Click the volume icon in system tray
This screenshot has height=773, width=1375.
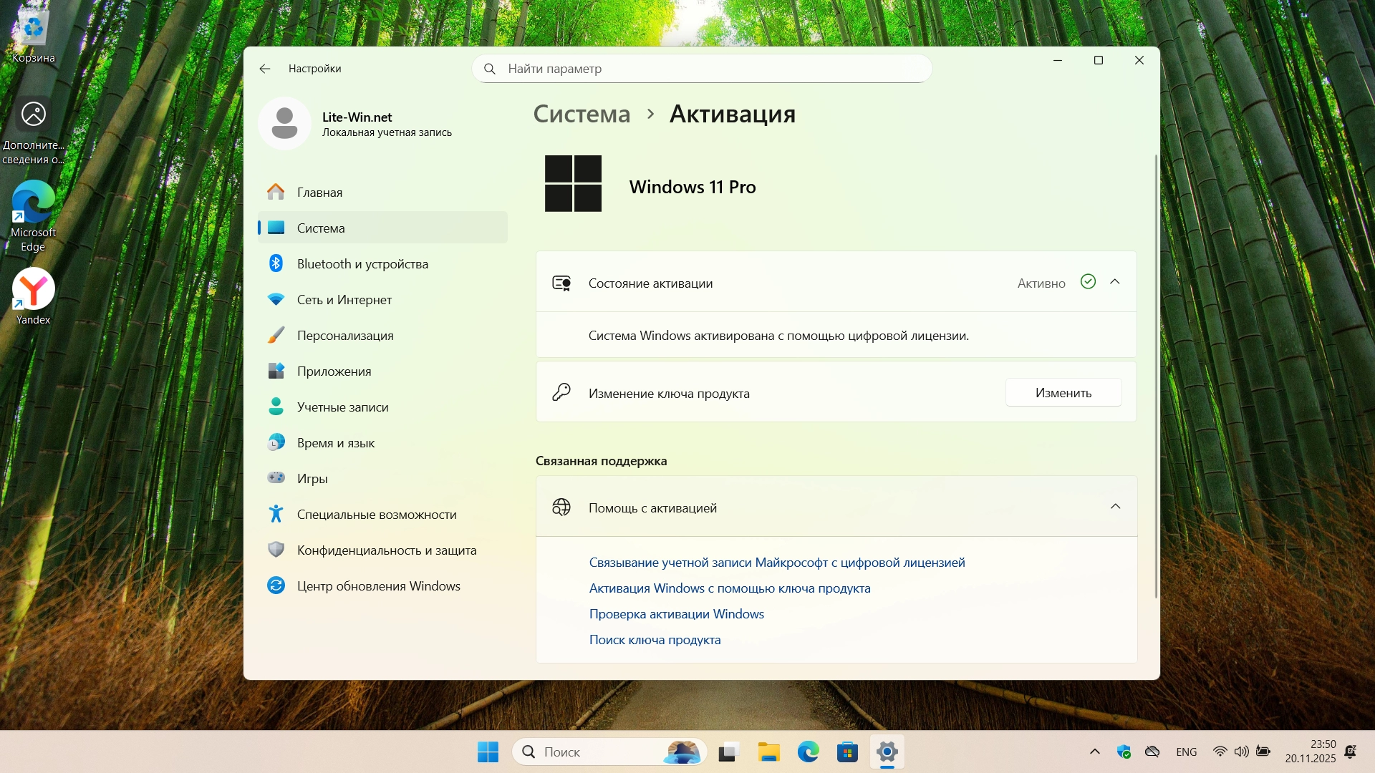(x=1241, y=752)
